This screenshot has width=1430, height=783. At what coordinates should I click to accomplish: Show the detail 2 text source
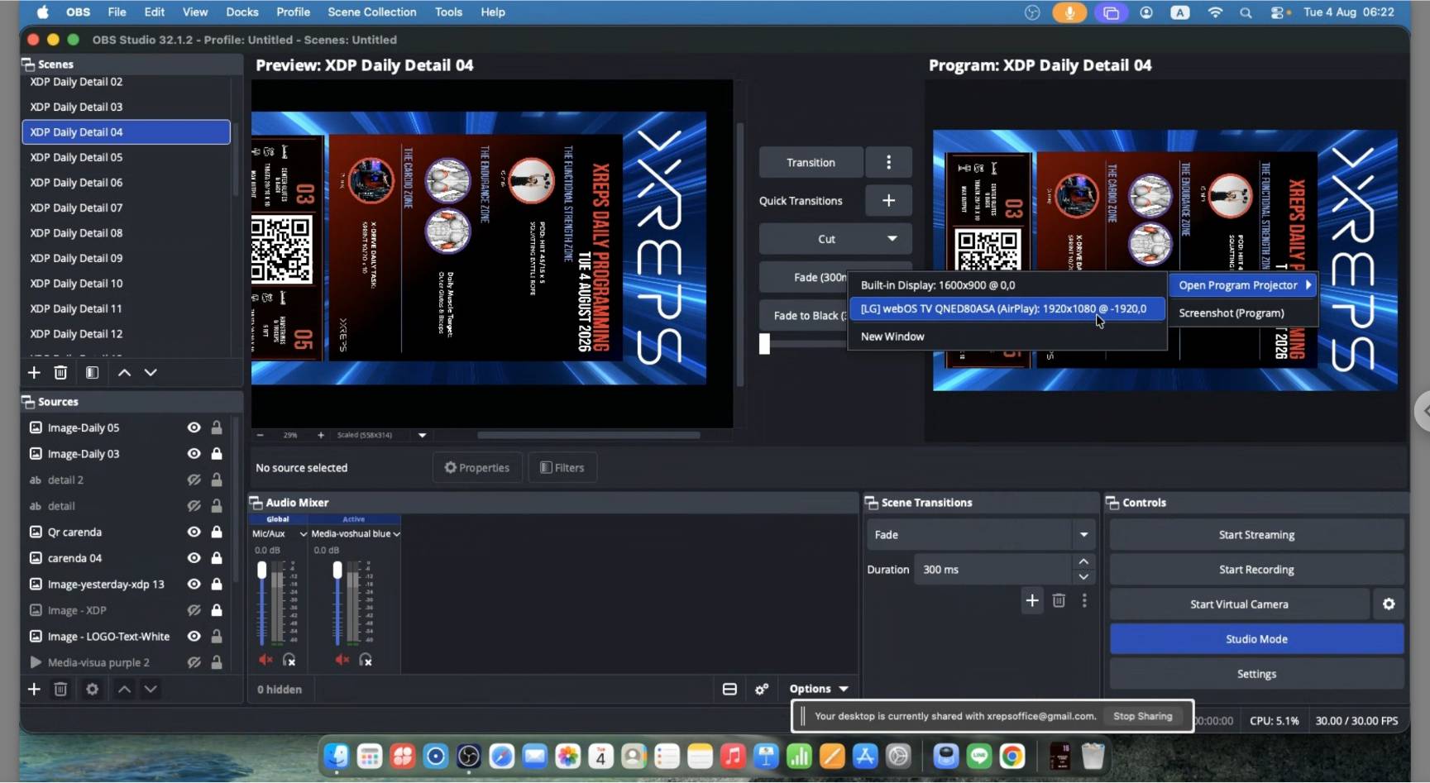(x=194, y=480)
